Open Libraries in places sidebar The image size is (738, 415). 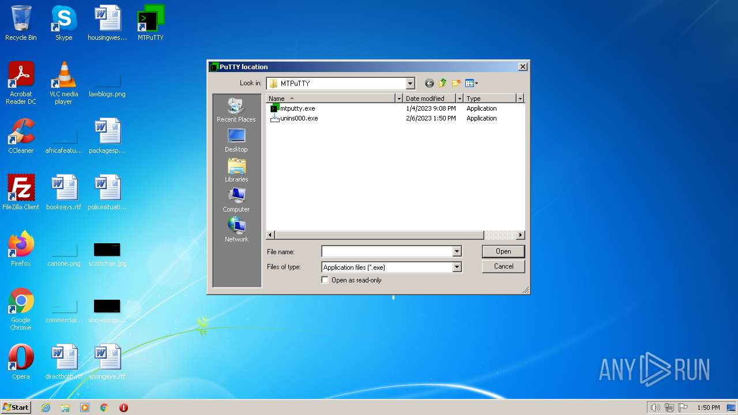click(x=236, y=170)
